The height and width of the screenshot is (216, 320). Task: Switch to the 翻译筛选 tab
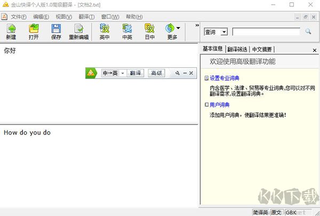click(237, 50)
